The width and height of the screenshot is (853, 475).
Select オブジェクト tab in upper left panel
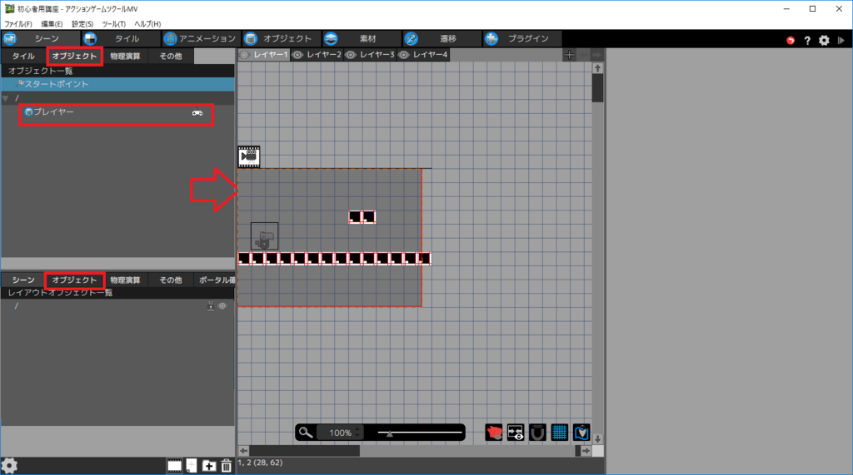(74, 56)
